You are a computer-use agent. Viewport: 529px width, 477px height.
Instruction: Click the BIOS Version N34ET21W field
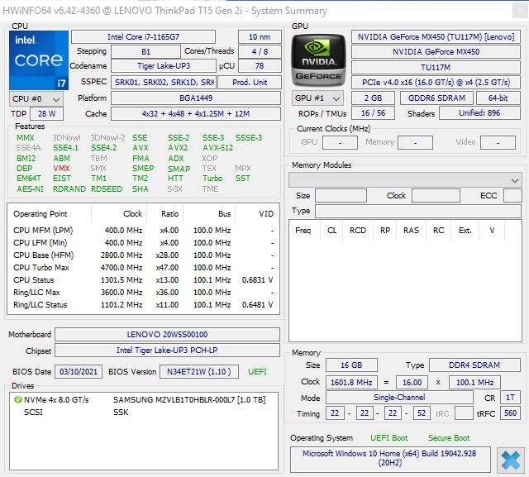199,372
